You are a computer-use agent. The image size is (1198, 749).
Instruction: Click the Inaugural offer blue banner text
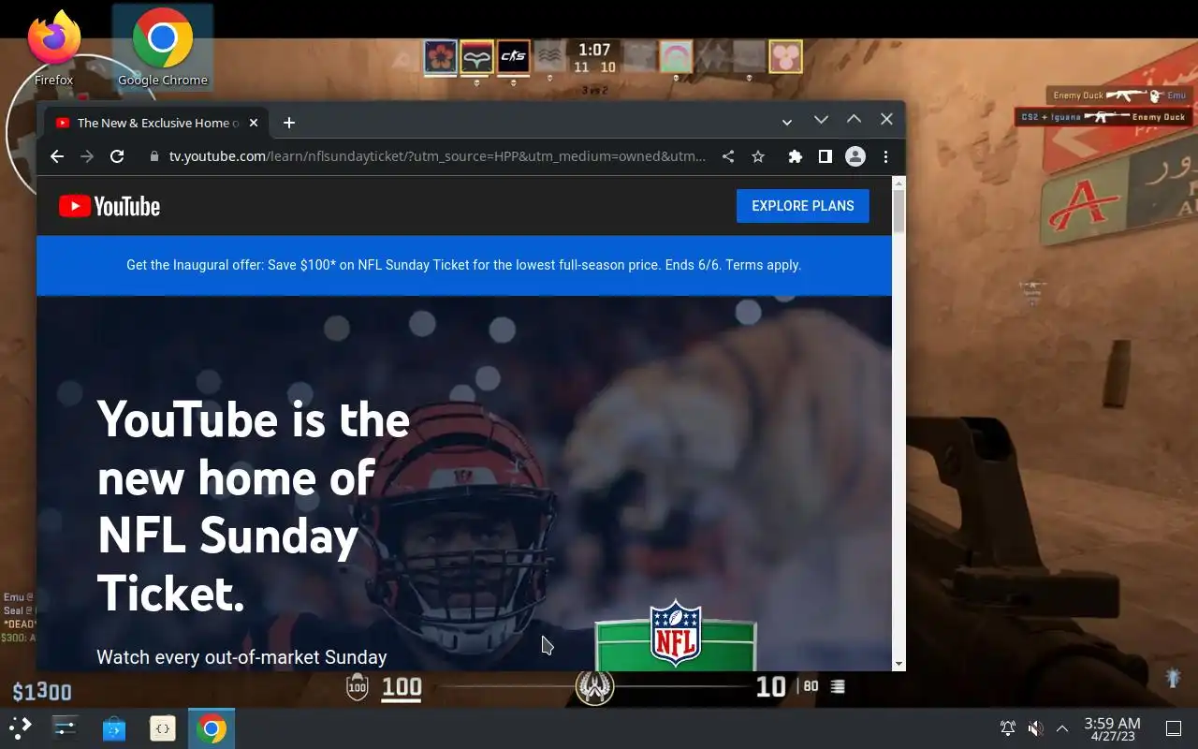463,265
